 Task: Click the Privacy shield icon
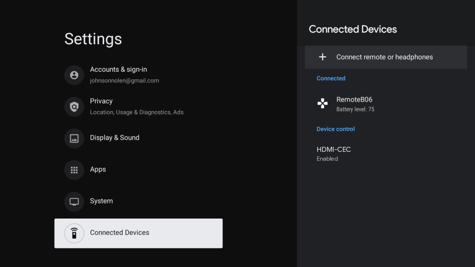(74, 107)
